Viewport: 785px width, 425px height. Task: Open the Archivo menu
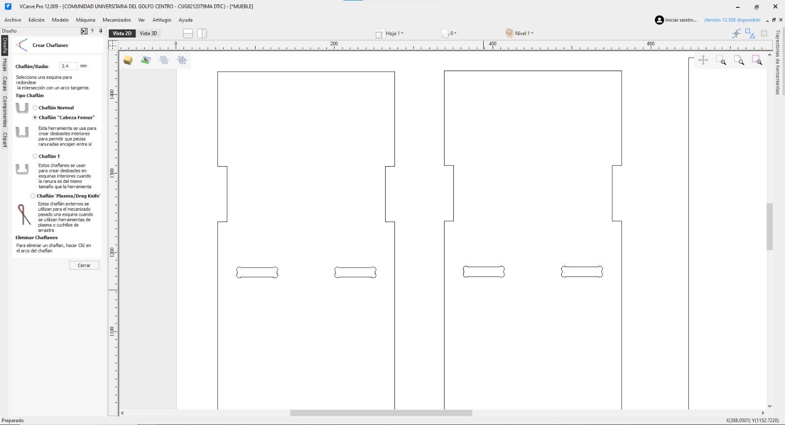pos(13,20)
